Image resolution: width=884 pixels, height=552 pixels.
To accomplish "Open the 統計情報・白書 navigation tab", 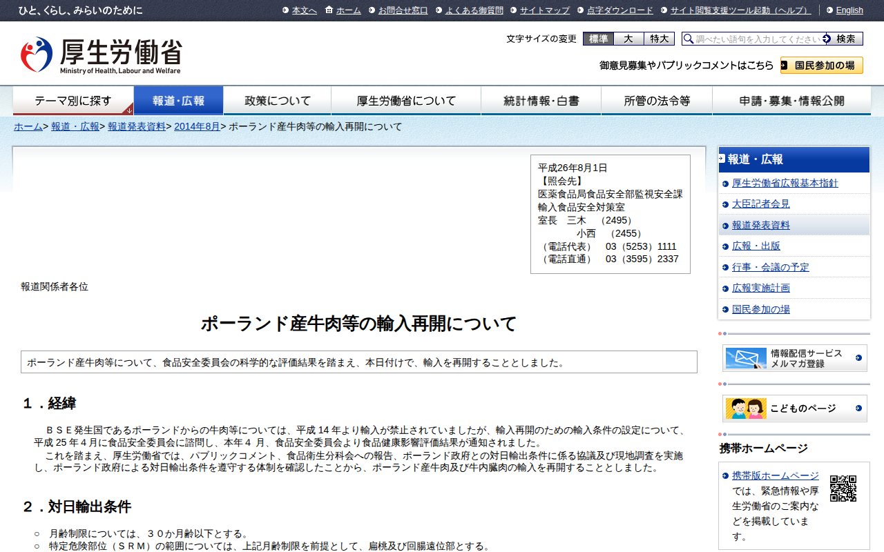I will pyautogui.click(x=541, y=101).
